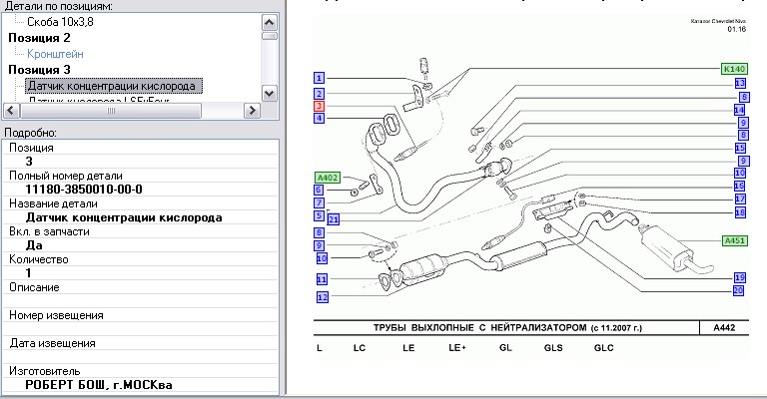Select the red position 3 marker
This screenshot has height=399, width=767.
click(319, 105)
